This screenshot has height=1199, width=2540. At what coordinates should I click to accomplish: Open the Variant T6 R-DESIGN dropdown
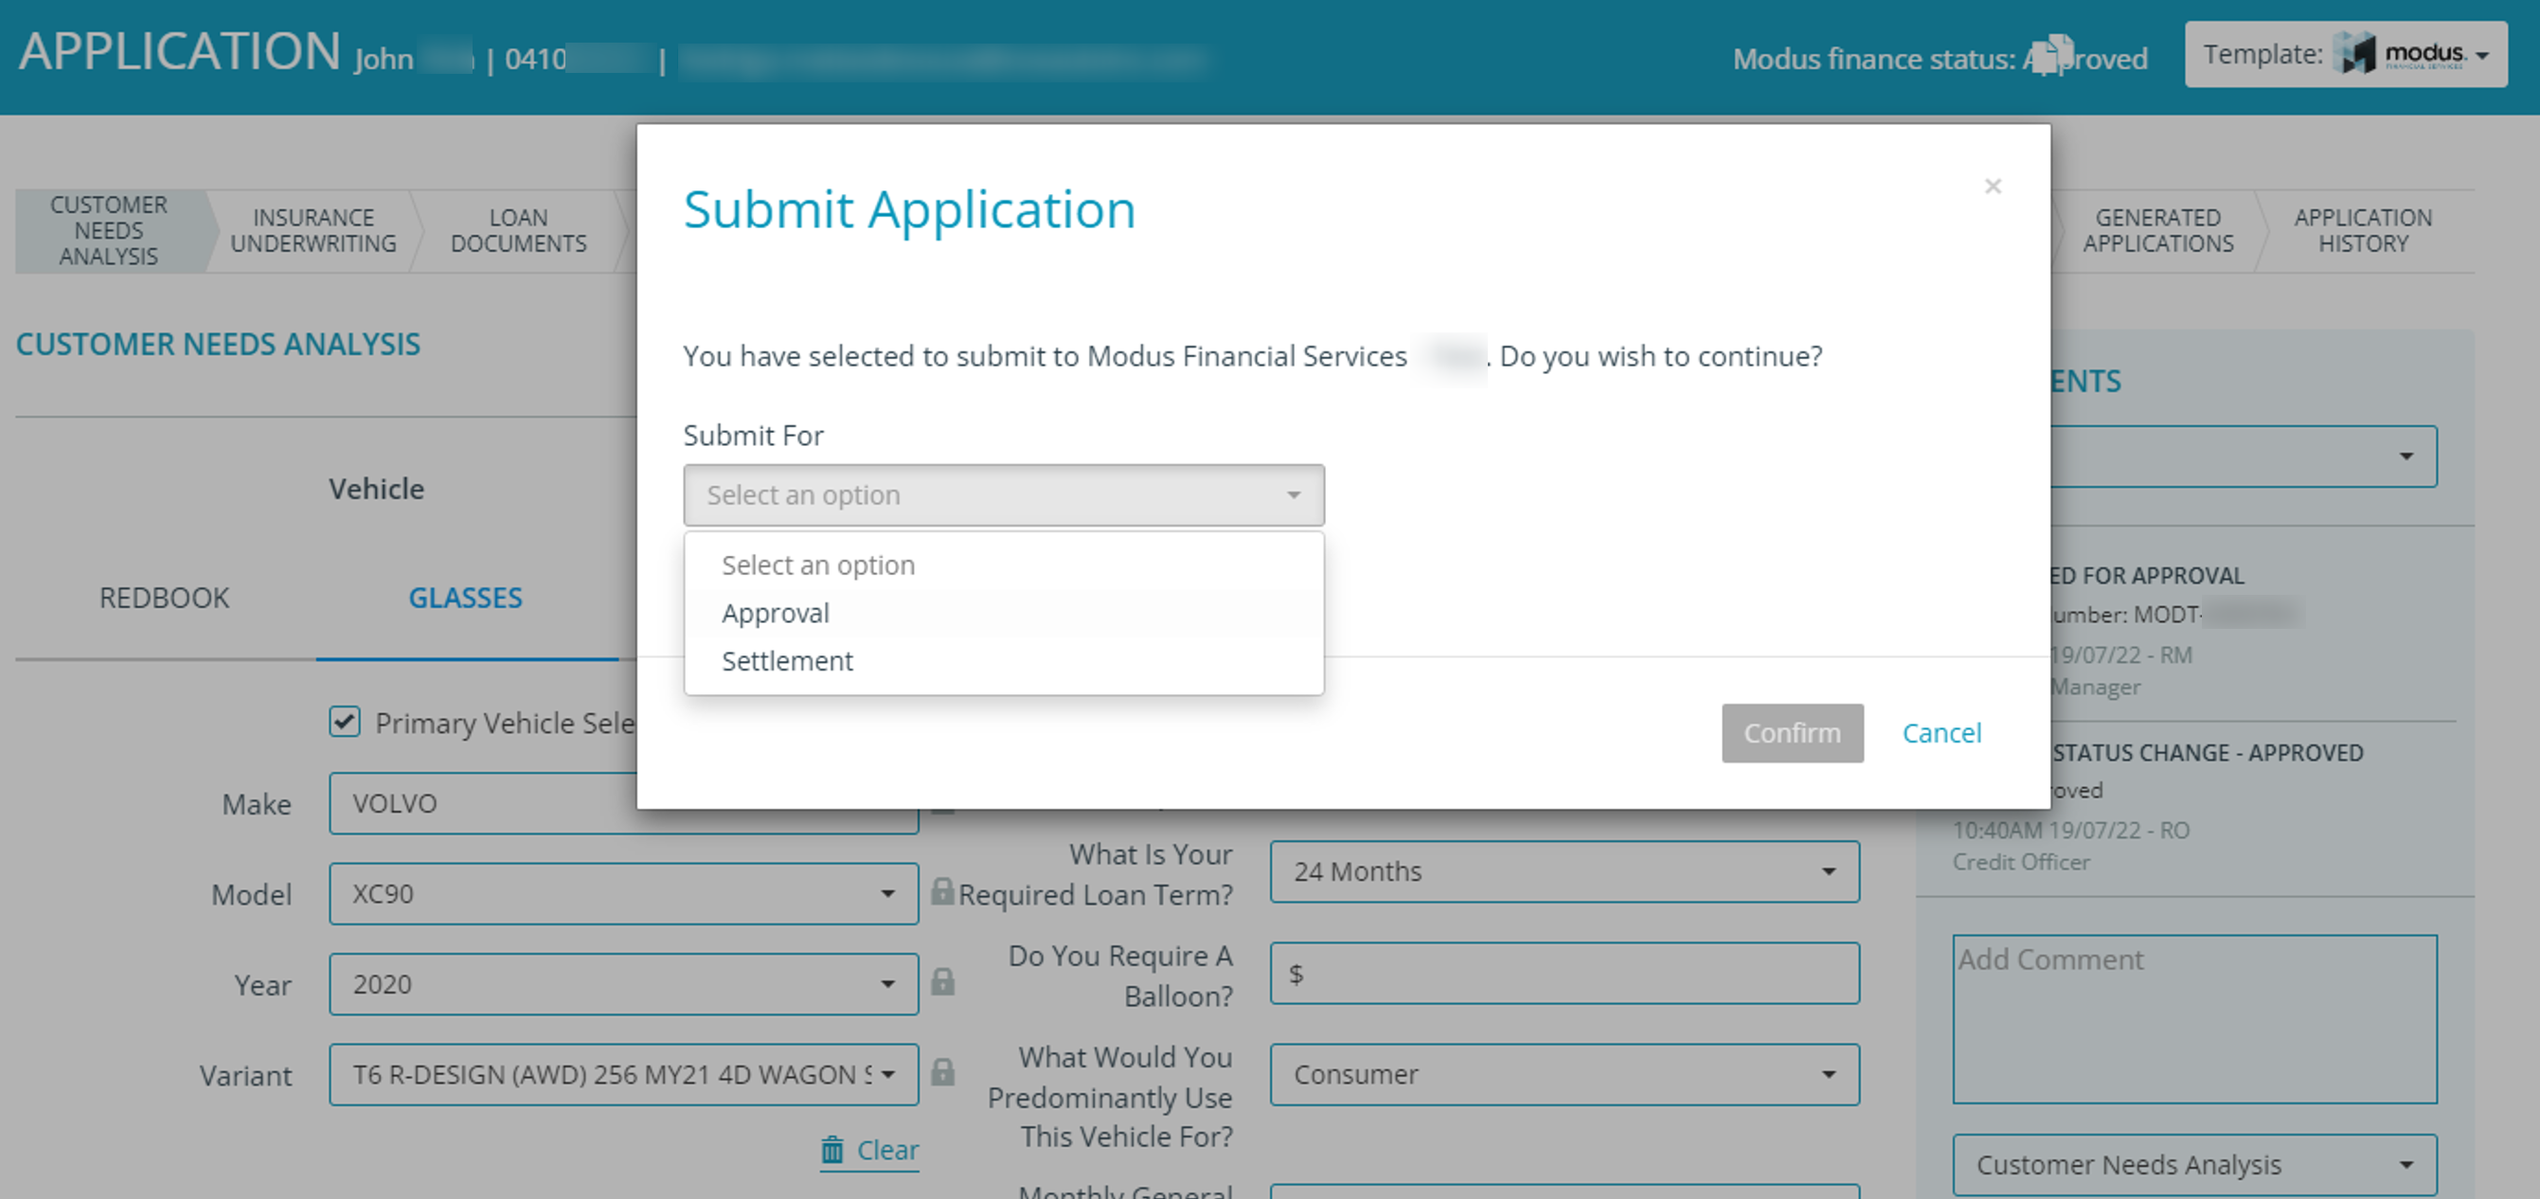(623, 1075)
